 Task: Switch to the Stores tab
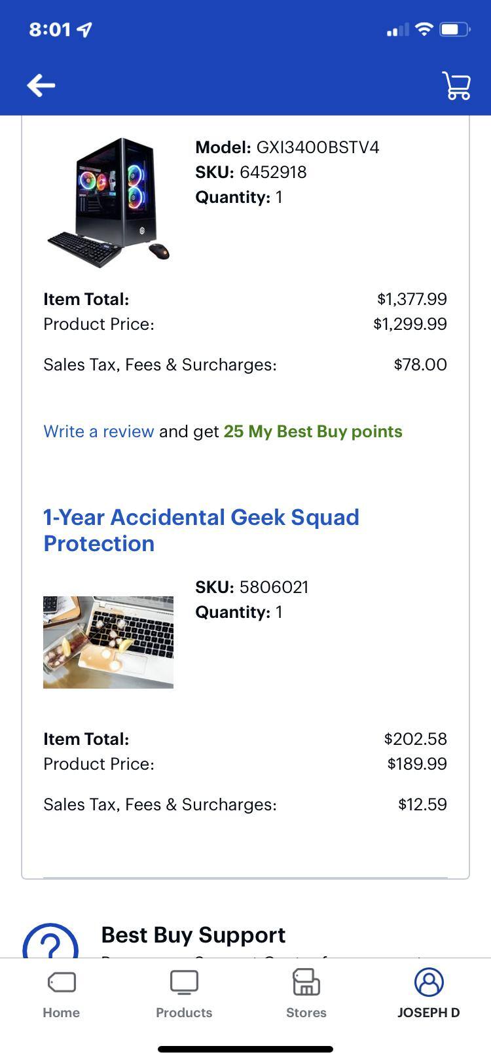coord(306,994)
